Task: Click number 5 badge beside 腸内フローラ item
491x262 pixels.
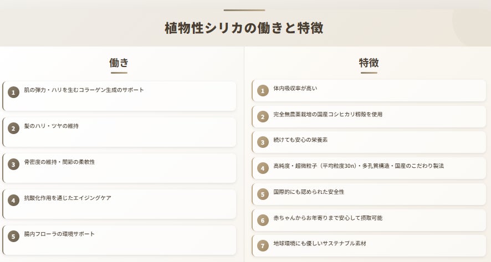Action: tap(13, 237)
